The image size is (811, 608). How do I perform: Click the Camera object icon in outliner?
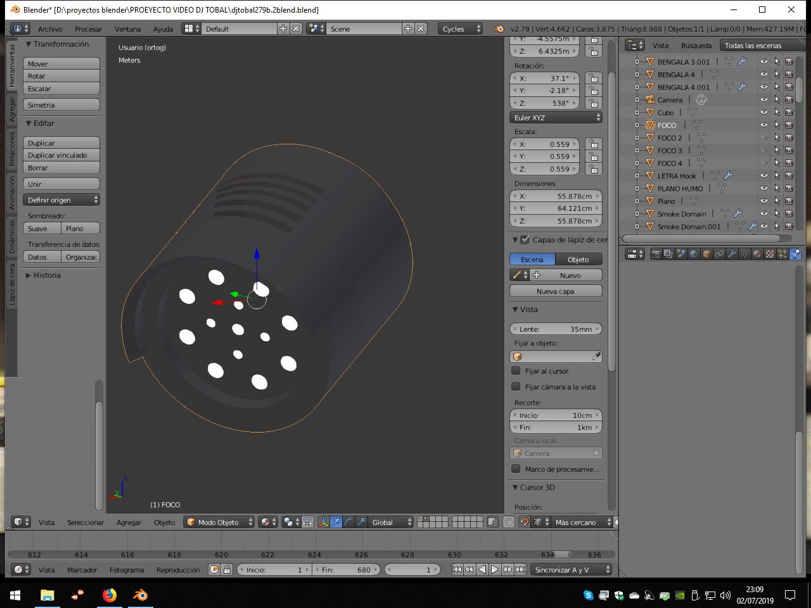pyautogui.click(x=650, y=100)
